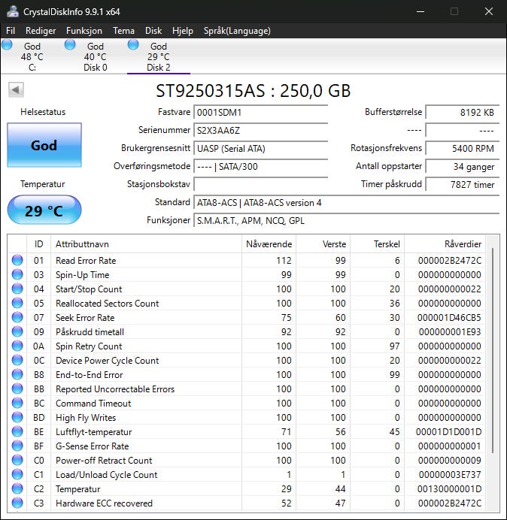
Task: Click the Hardware ECC recovered status orb
Action: click(x=17, y=503)
